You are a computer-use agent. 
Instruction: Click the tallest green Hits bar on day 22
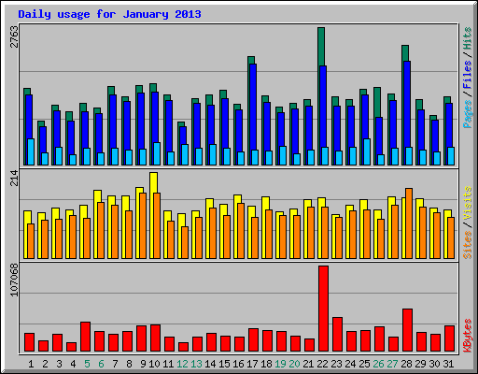click(x=321, y=47)
